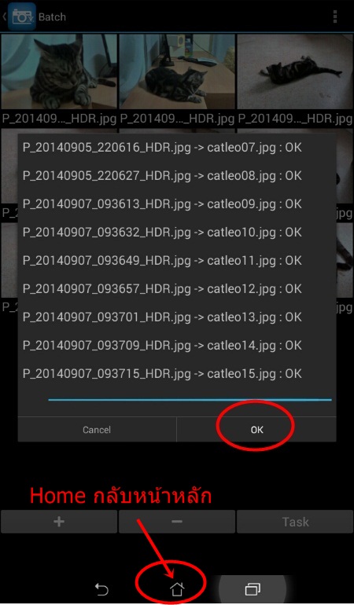Screen dimensions: 354x605
Task: Tap the Android Home button
Action: 177,588
